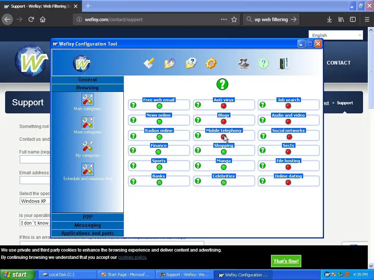This screenshot has height=280, width=374.
Task: Toggle Blogs red status light
Action: (x=224, y=122)
